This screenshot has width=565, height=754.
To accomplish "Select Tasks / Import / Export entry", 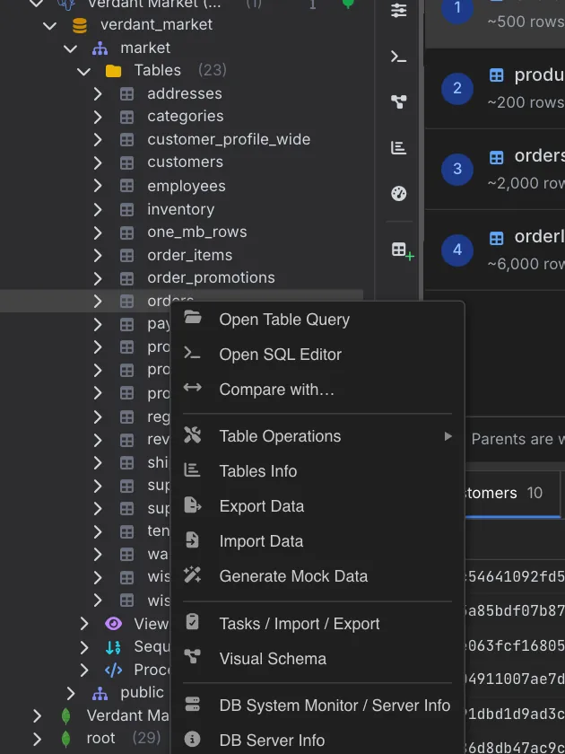I will pos(317,624).
